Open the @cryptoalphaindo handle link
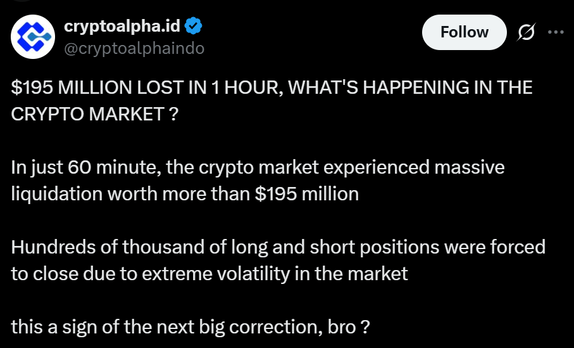The width and height of the screenshot is (574, 348). 134,48
